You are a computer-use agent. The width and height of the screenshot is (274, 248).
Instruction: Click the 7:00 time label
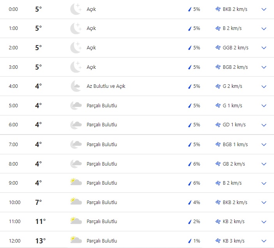click(13, 145)
